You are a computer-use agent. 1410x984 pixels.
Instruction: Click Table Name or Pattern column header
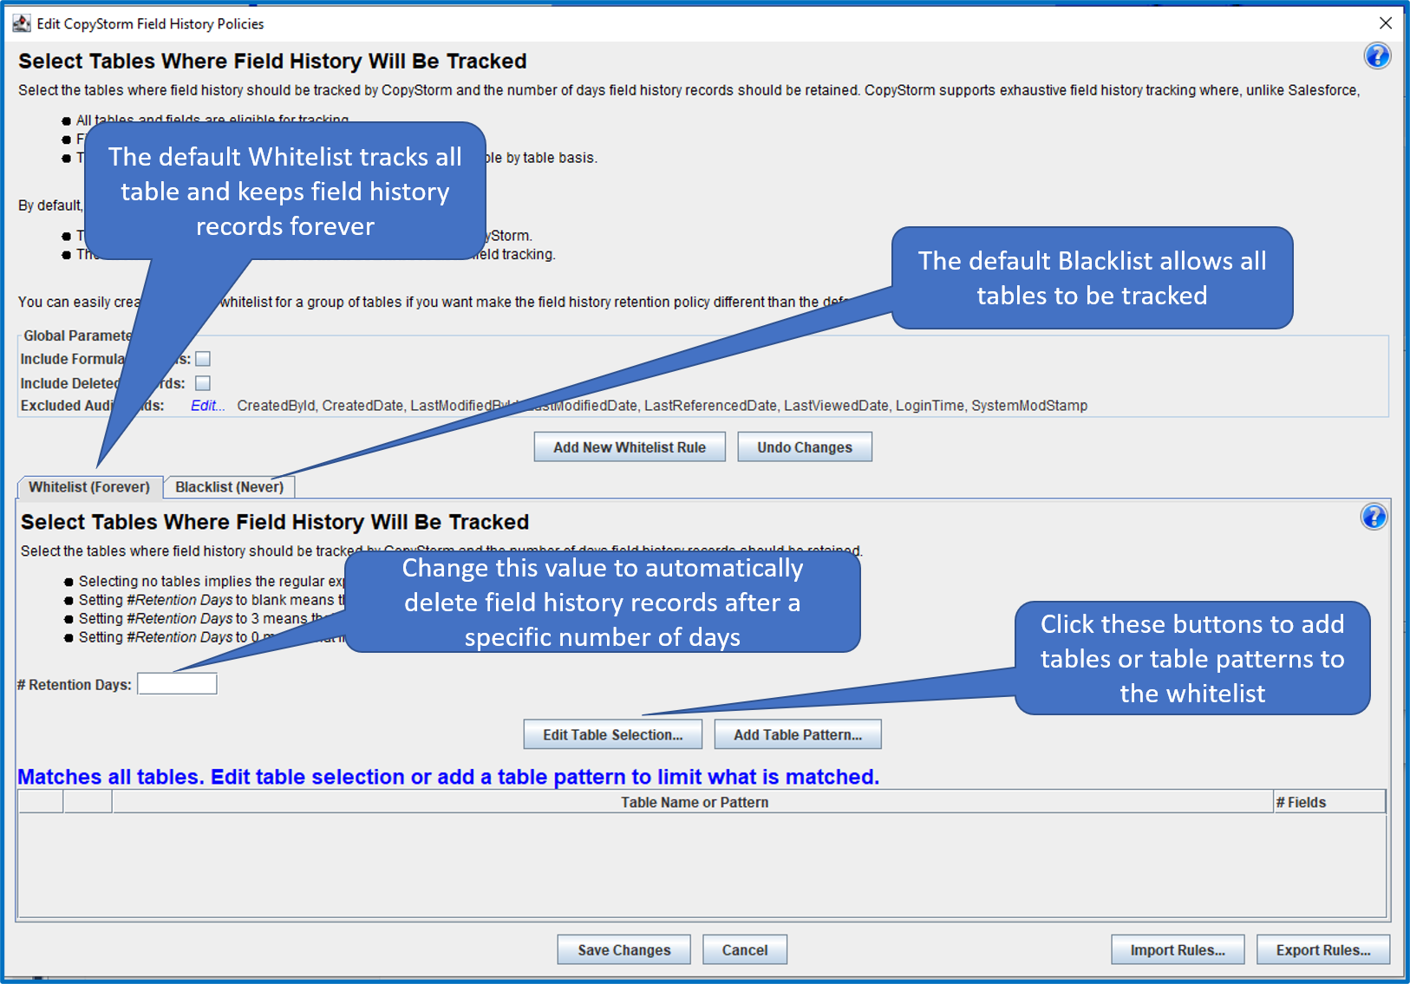(694, 802)
